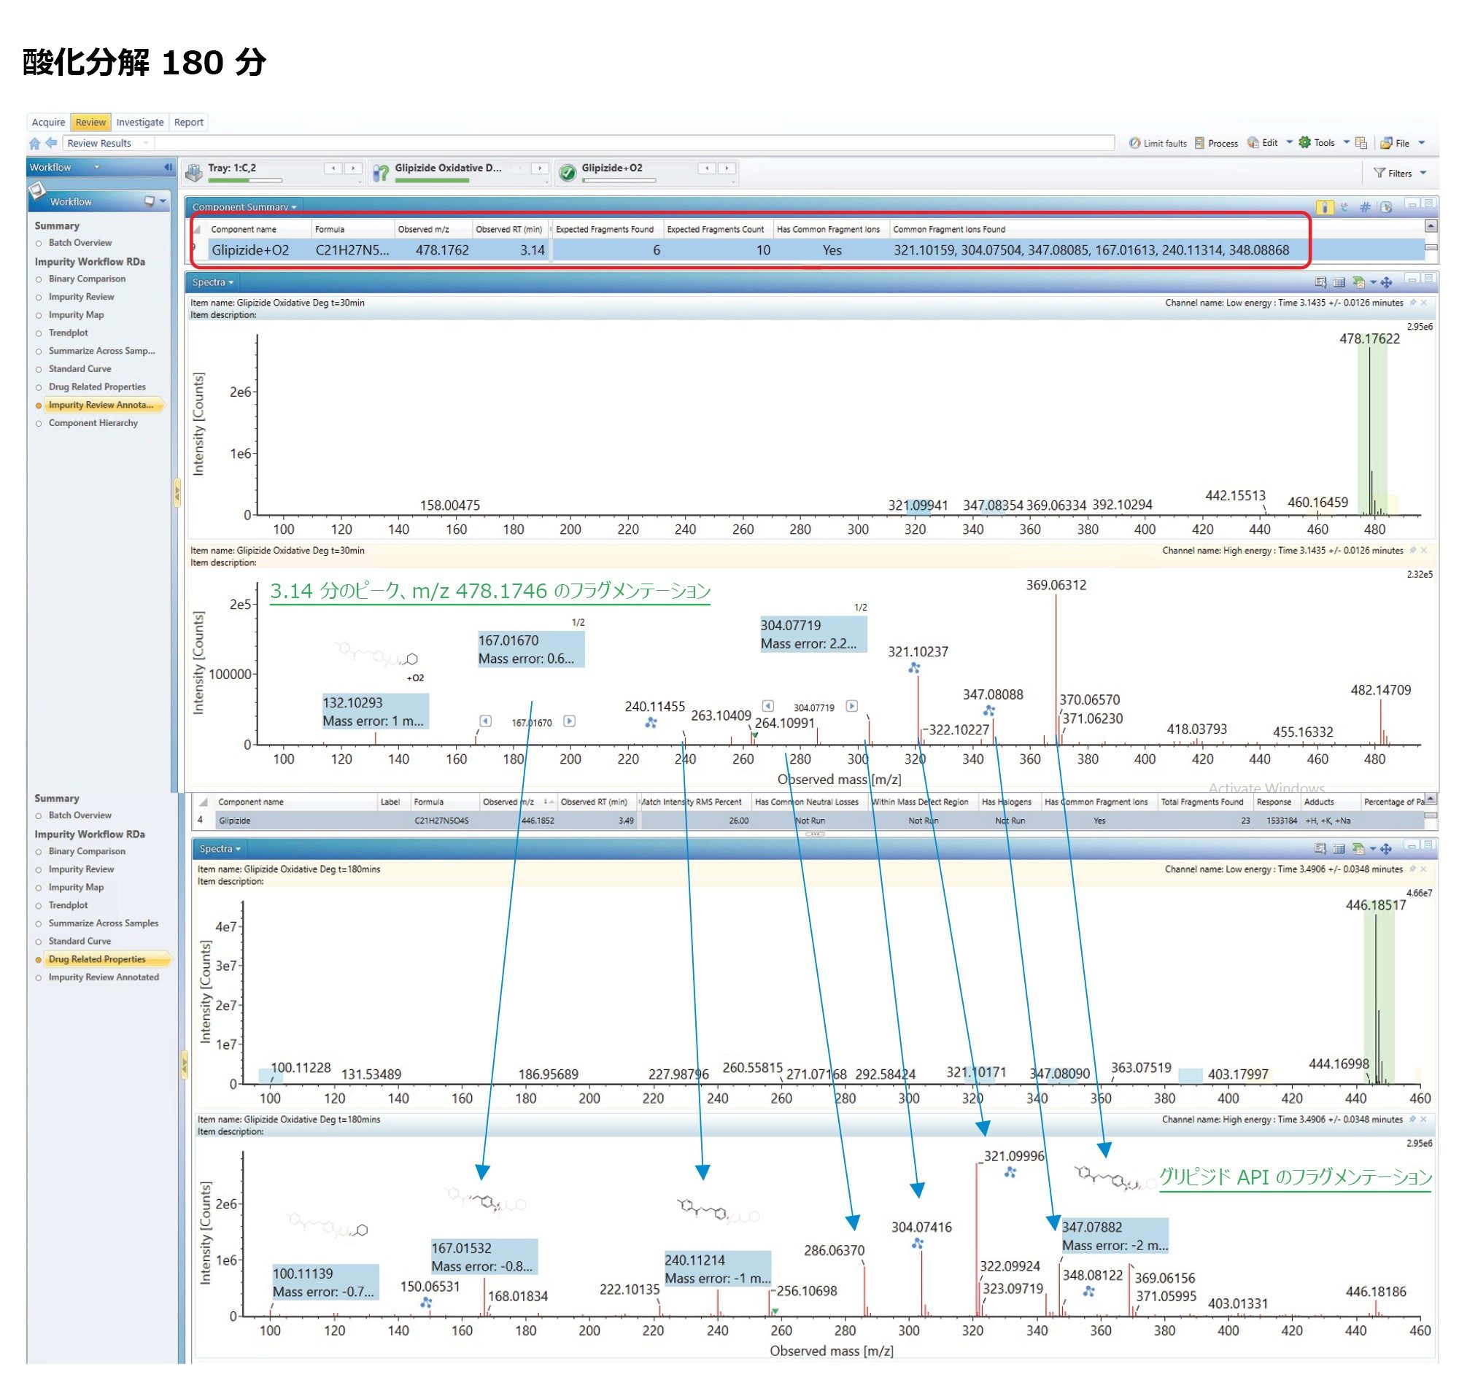Select Batch Overview in lower Summary list
The height and width of the screenshot is (1388, 1459).
pyautogui.click(x=80, y=815)
